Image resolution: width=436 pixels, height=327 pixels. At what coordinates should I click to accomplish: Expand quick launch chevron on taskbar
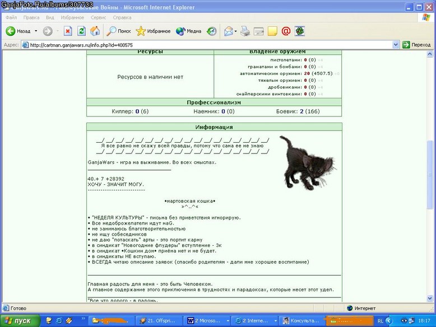[x=83, y=319]
